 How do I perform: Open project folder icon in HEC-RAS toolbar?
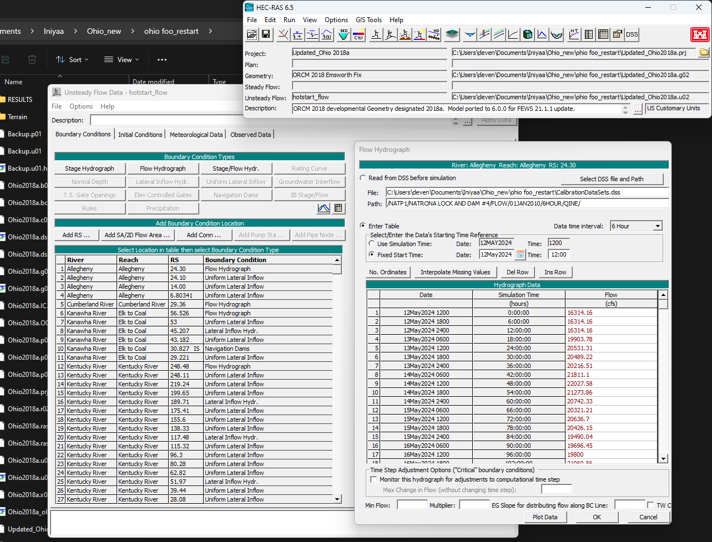click(x=252, y=34)
